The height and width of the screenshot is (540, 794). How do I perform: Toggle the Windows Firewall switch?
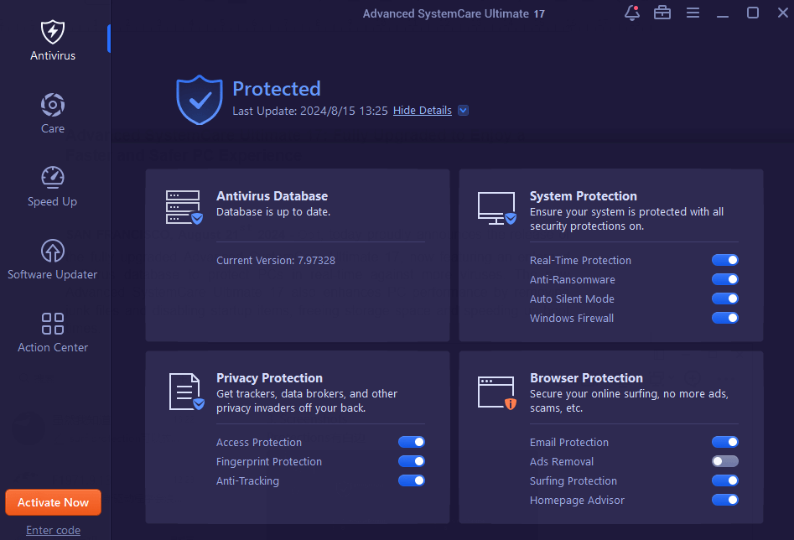[725, 318]
